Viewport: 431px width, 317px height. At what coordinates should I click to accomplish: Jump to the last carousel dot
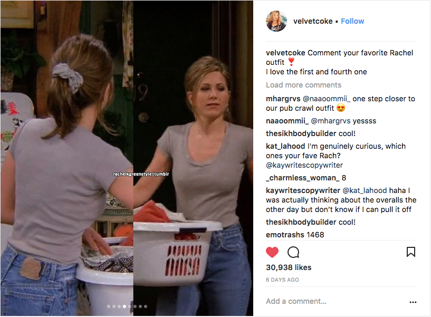[146, 306]
